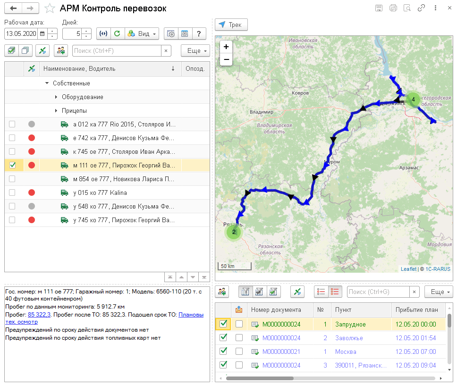Open the calendar picker for Рабочая дата
The height and width of the screenshot is (385, 457).
point(42,34)
